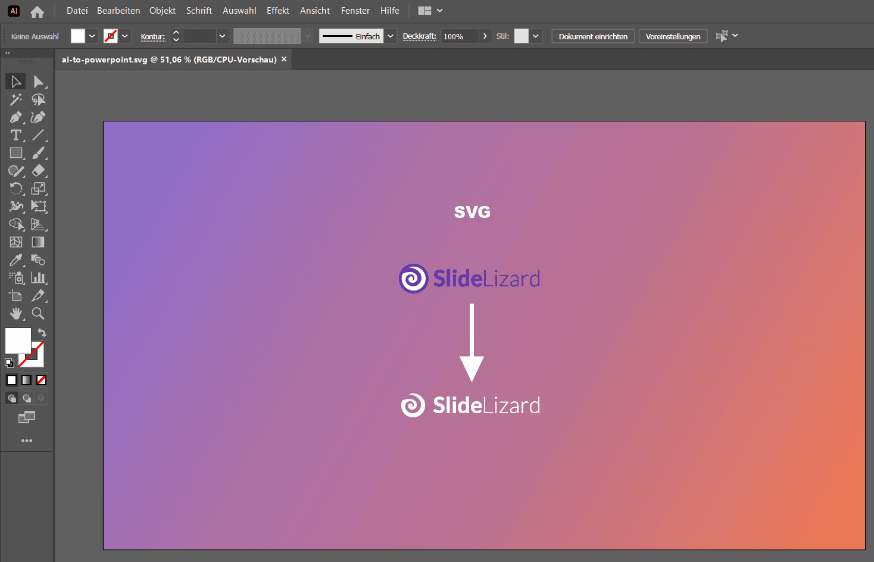The height and width of the screenshot is (562, 874).
Task: Select the Selection tool (black arrow)
Action: [15, 82]
